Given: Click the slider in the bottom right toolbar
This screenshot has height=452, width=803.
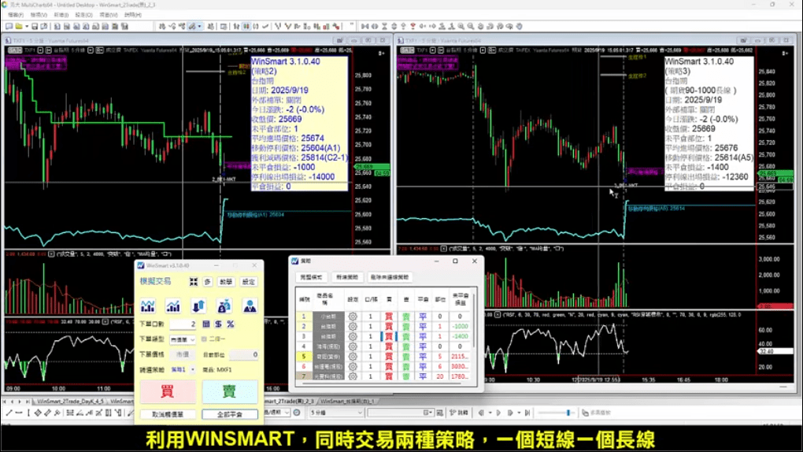Looking at the screenshot, I should [568, 413].
